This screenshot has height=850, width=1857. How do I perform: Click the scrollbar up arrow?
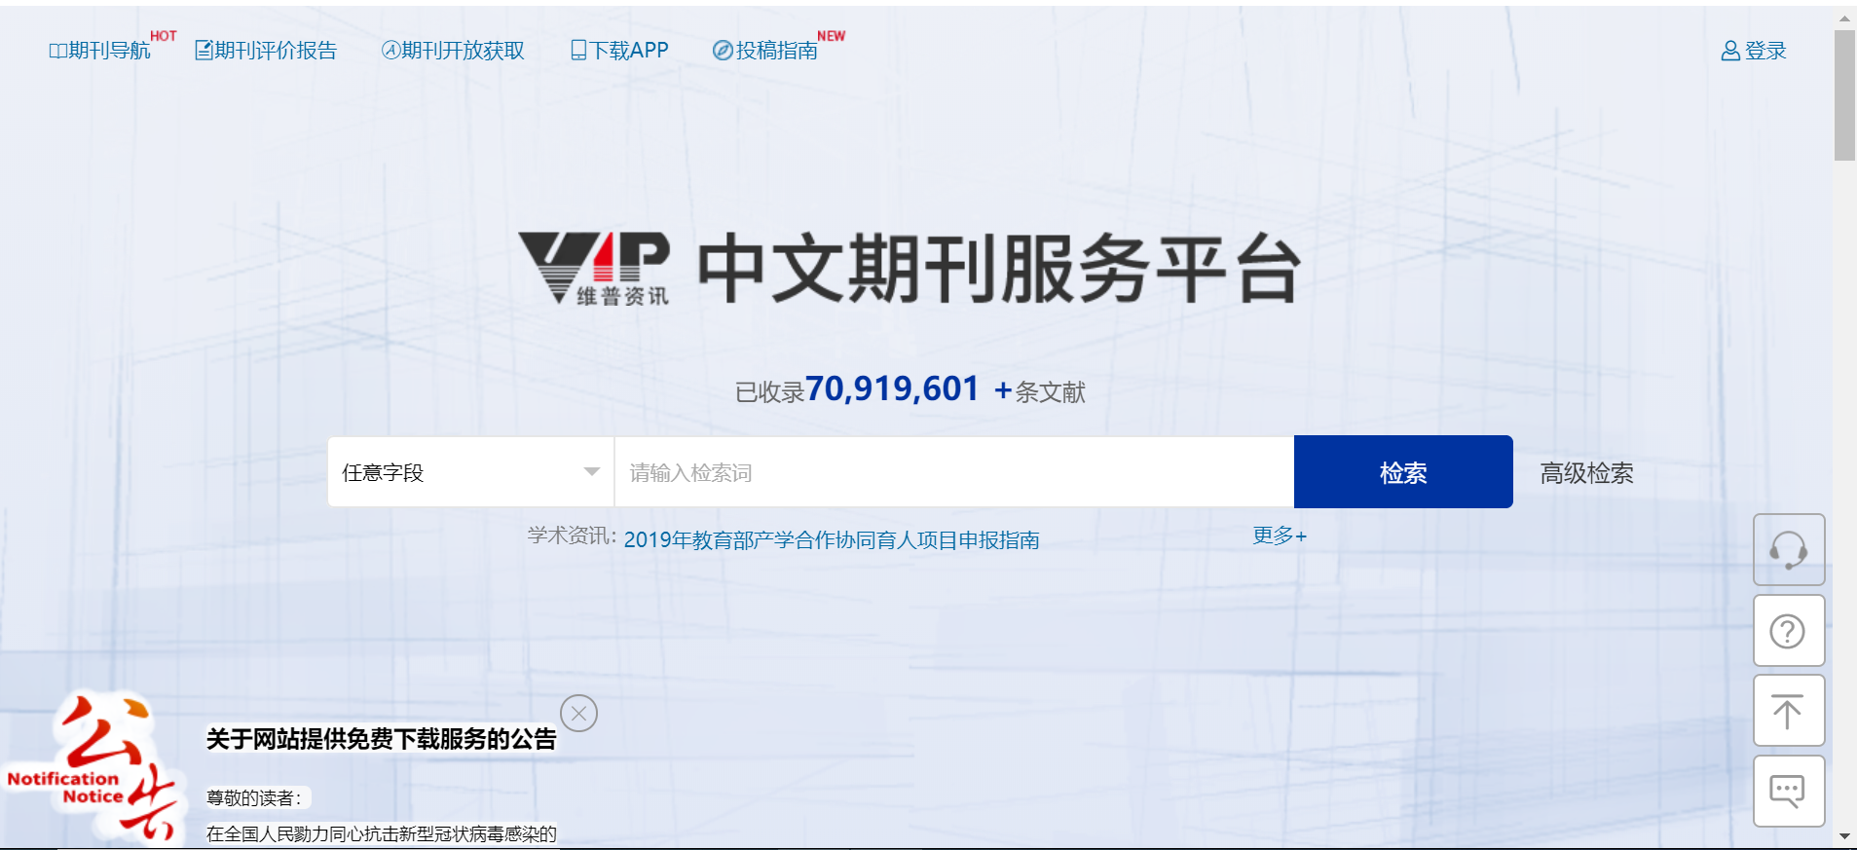click(1844, 18)
